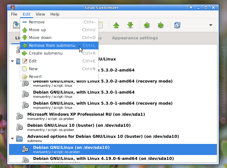The height and width of the screenshot is (168, 227).
Task: Select the Linux 5.3.0-2-amd64 recovery mode entry
Action: point(113,83)
